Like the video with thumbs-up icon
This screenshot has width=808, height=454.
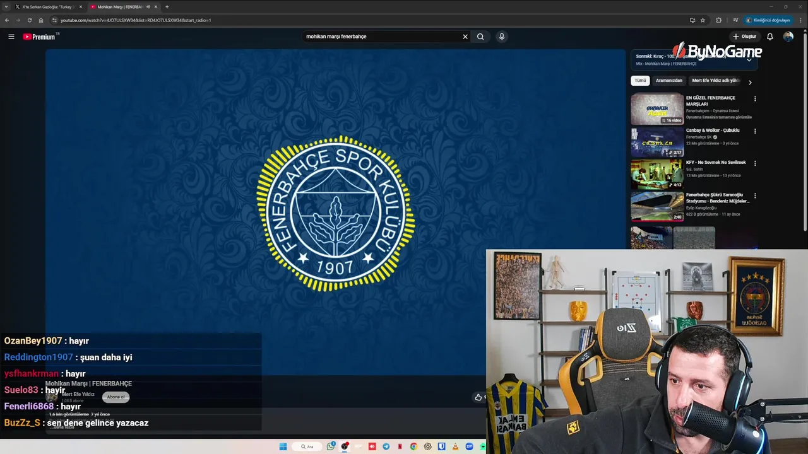(x=478, y=397)
